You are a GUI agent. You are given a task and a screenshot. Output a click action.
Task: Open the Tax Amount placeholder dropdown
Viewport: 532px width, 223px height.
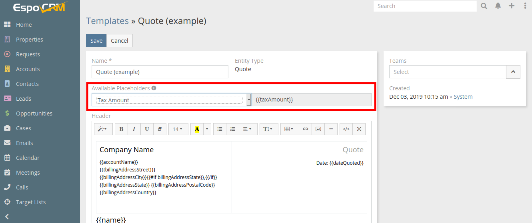(x=171, y=100)
